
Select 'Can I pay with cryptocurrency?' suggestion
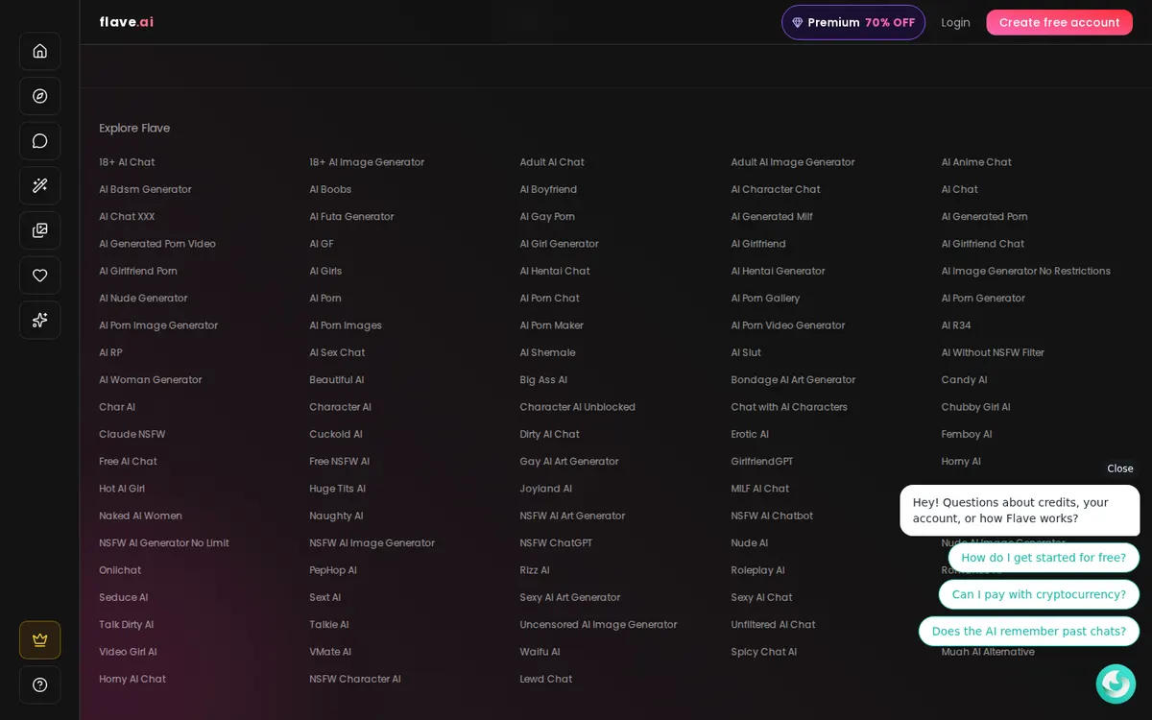tap(1039, 594)
